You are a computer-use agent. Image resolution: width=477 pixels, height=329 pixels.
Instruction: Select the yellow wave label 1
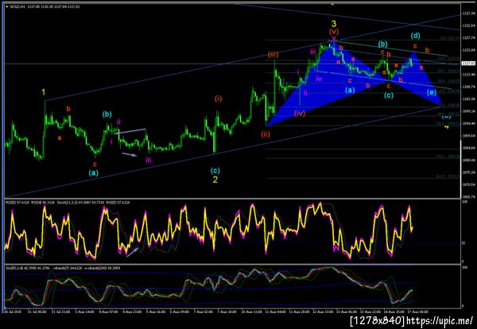[x=44, y=92]
